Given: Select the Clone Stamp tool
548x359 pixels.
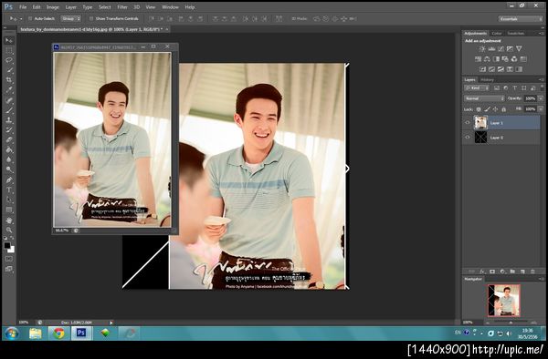Looking at the screenshot, I should (x=9, y=120).
